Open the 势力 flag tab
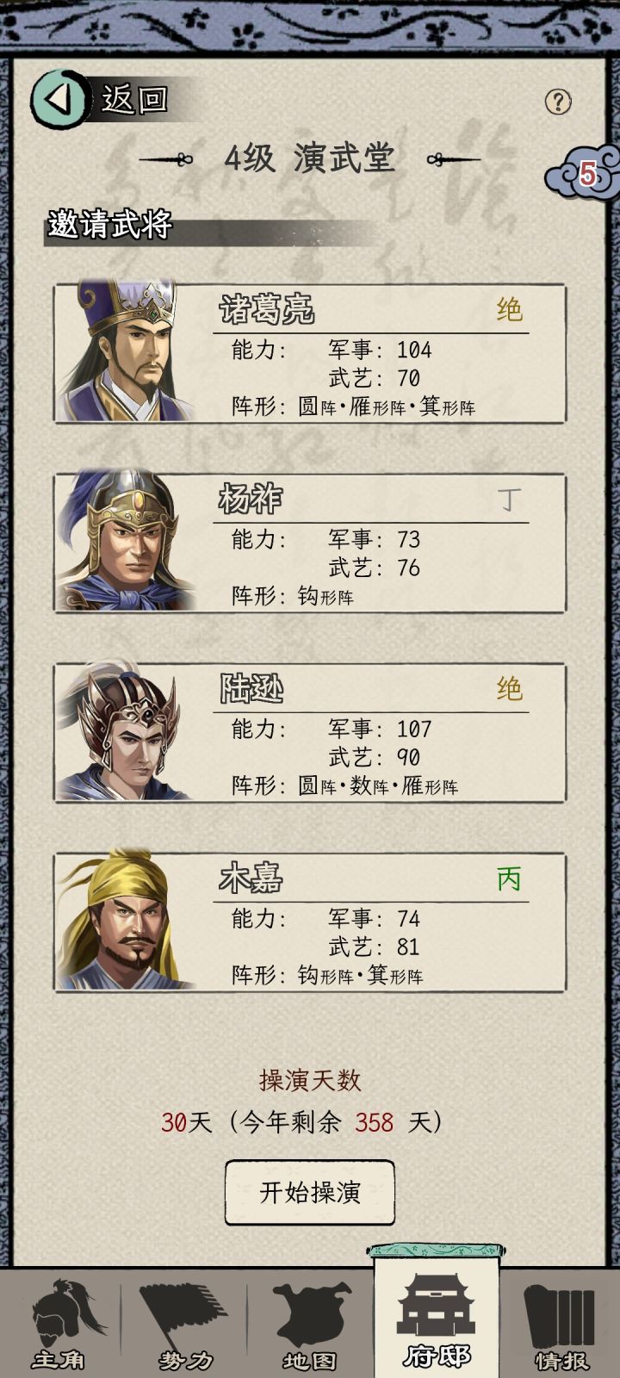The image size is (620, 1378). (x=184, y=1324)
